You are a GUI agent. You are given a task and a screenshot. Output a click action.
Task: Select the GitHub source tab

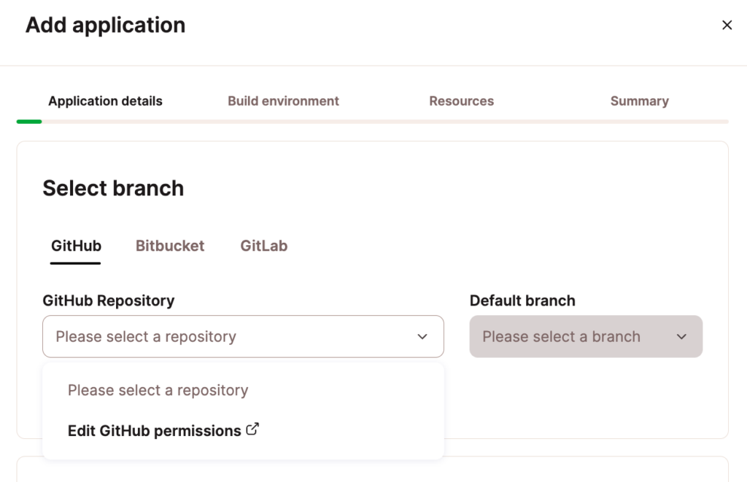pyautogui.click(x=75, y=246)
